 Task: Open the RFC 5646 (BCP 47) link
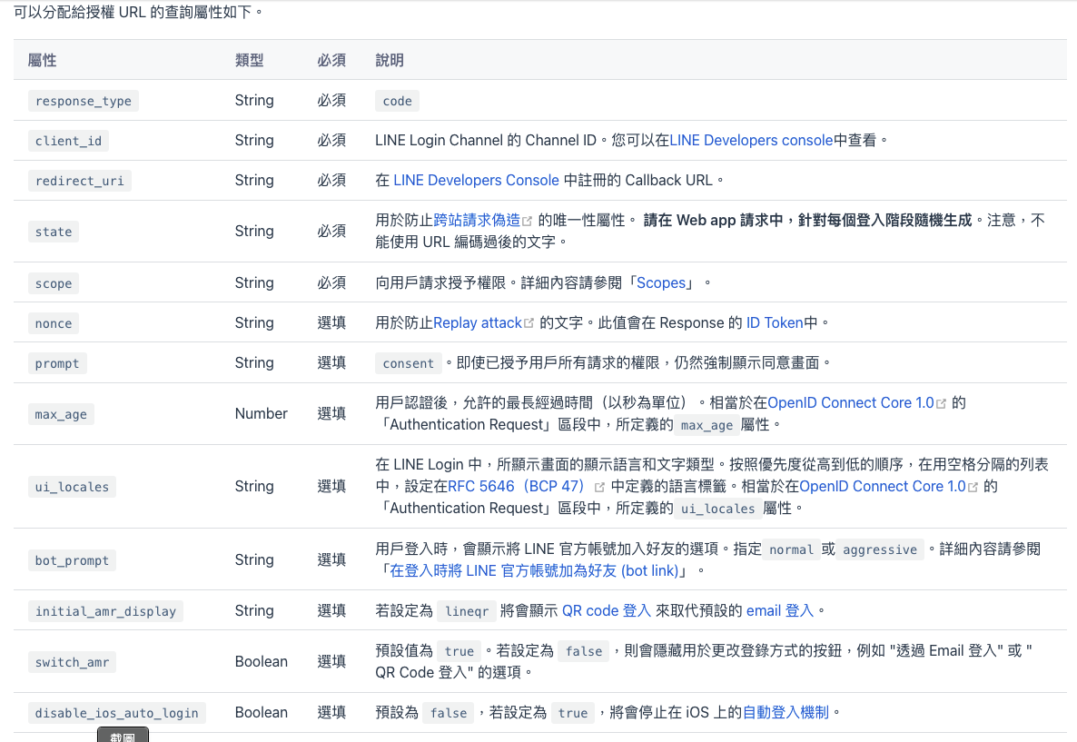click(516, 487)
